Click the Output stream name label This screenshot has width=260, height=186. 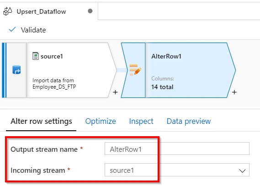tap(44, 149)
